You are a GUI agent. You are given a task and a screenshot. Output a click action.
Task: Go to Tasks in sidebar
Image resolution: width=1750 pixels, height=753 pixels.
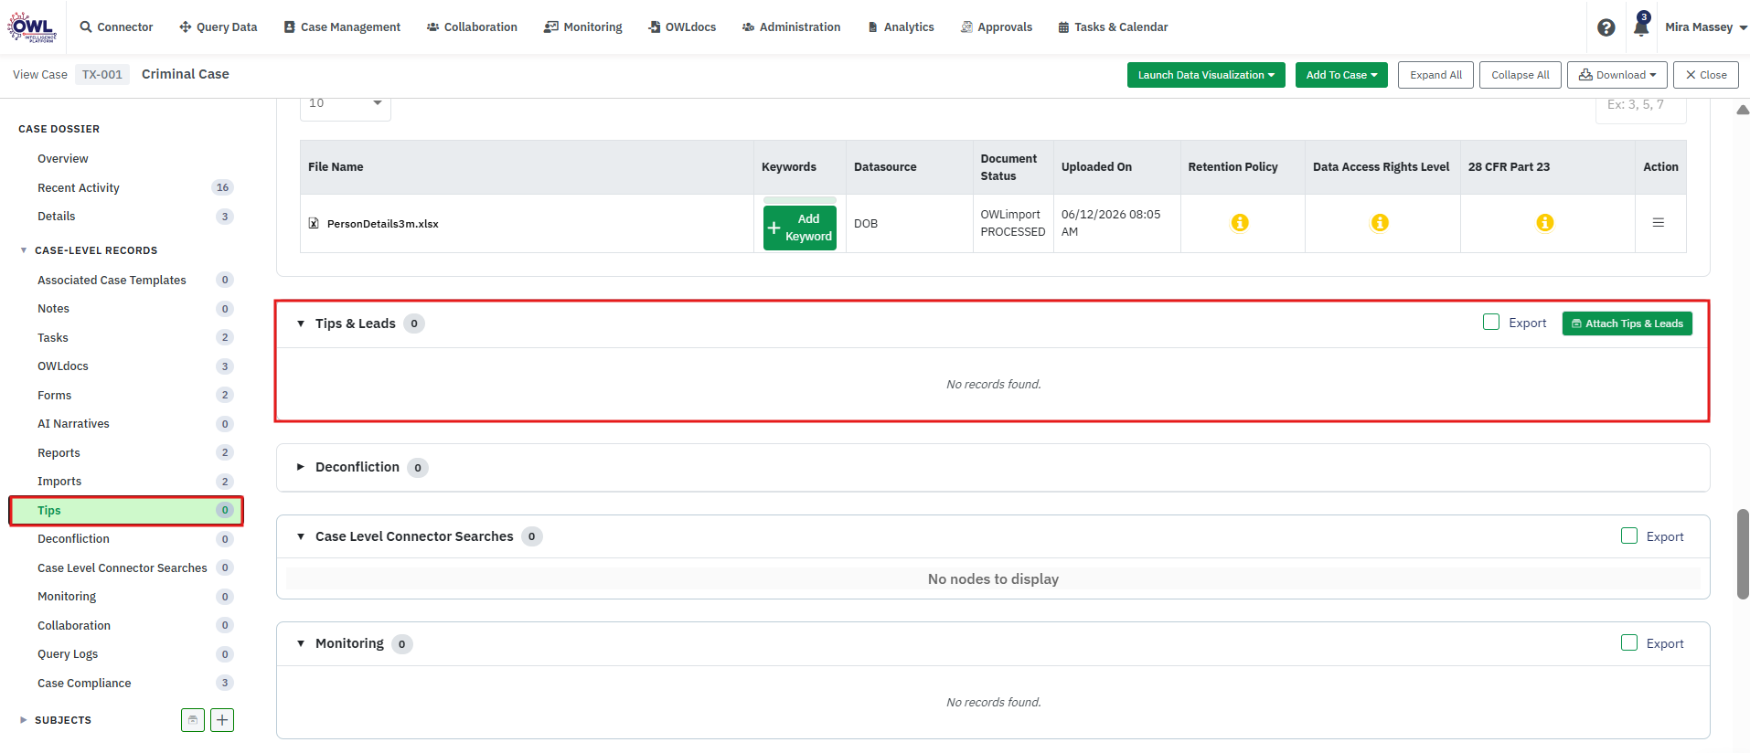click(53, 338)
